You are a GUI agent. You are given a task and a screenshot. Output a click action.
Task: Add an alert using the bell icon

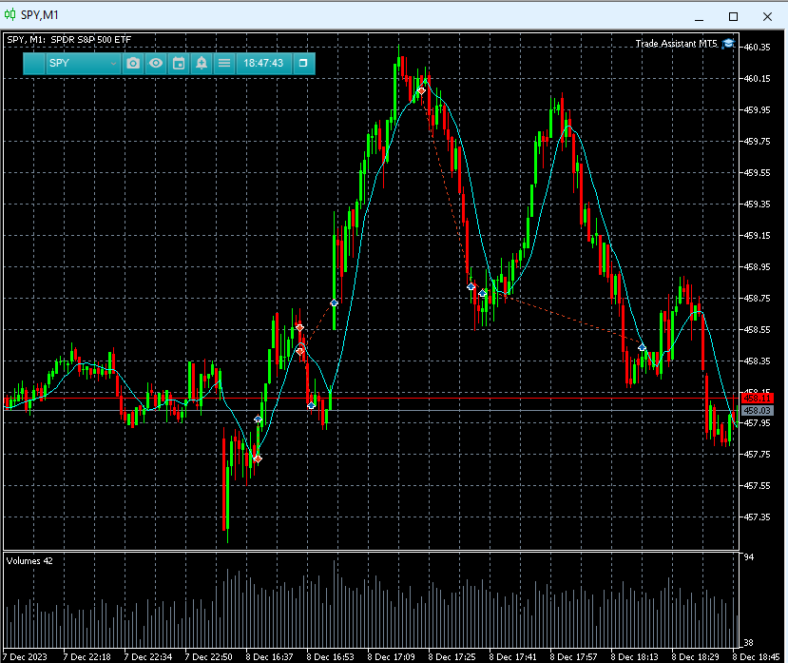tap(202, 64)
